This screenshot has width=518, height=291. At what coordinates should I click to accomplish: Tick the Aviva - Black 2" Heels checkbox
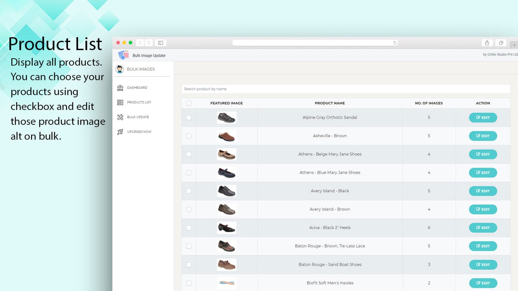[x=189, y=228]
